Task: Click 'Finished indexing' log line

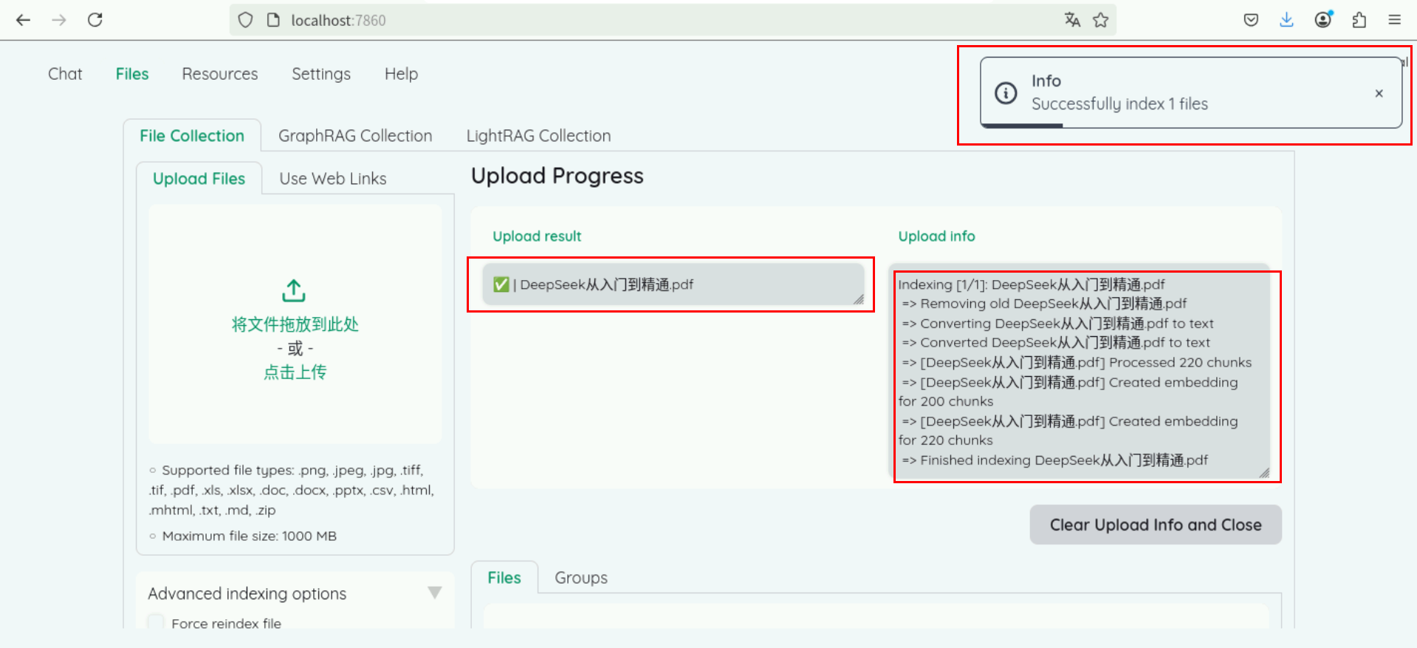Action: pyautogui.click(x=1054, y=460)
